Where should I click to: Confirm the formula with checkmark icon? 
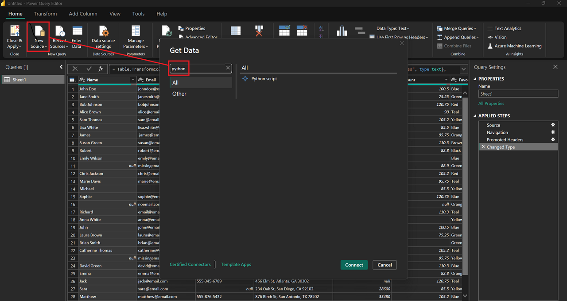click(x=89, y=69)
